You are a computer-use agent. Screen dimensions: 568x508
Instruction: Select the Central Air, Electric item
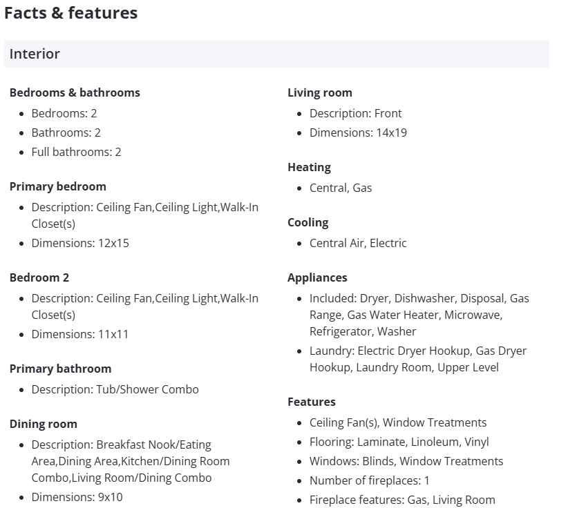point(358,243)
